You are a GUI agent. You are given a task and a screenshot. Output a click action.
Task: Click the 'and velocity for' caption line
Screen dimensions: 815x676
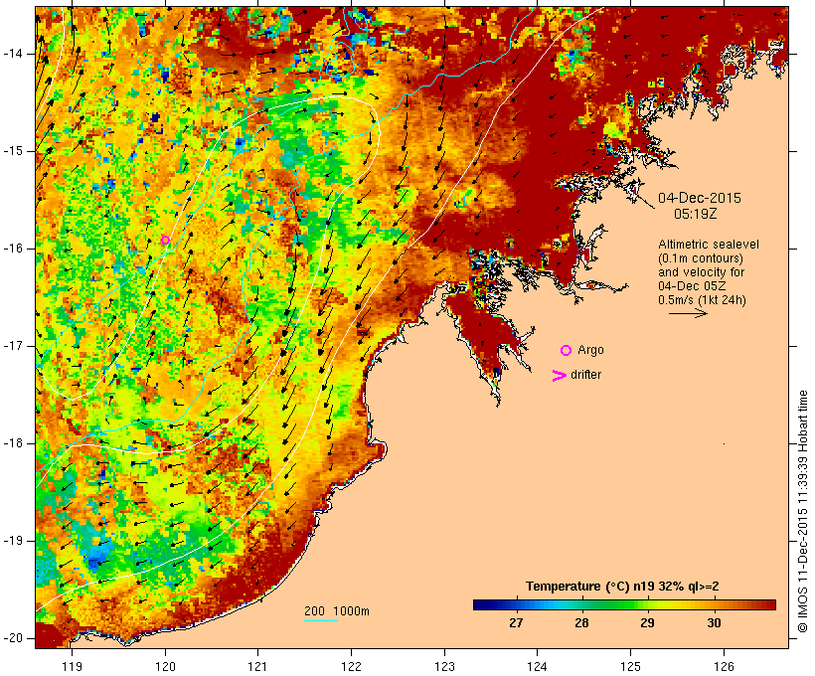[701, 272]
